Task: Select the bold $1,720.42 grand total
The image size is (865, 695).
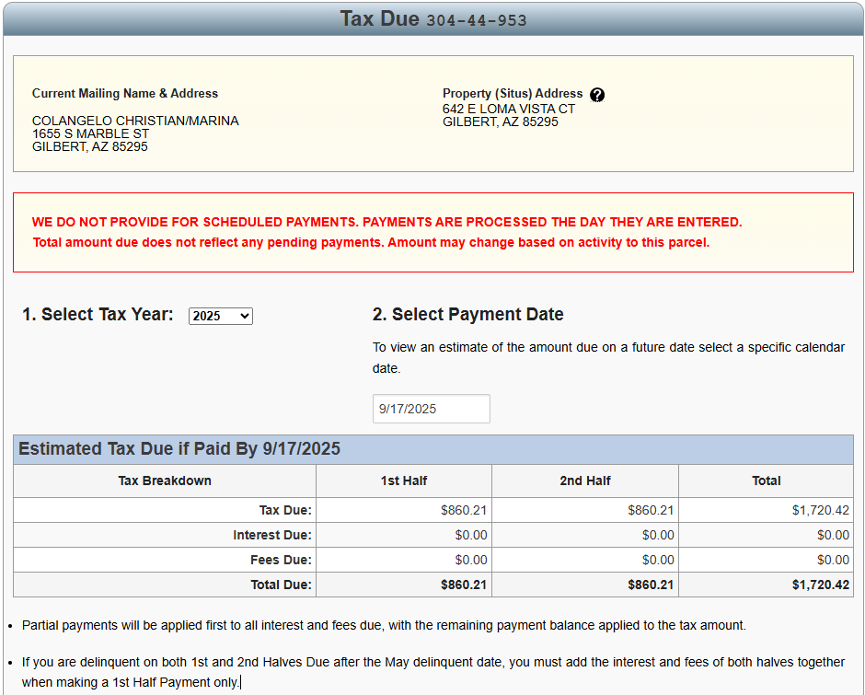Action: pyautogui.click(x=820, y=585)
